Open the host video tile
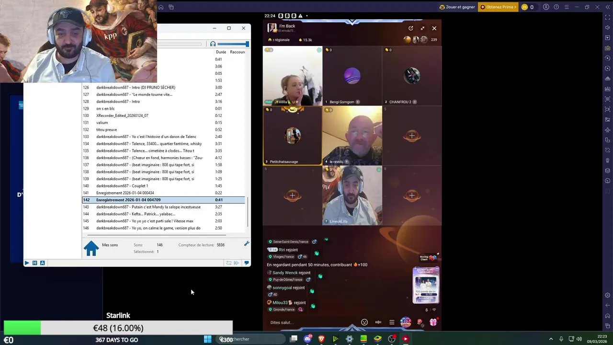 [x=293, y=76]
